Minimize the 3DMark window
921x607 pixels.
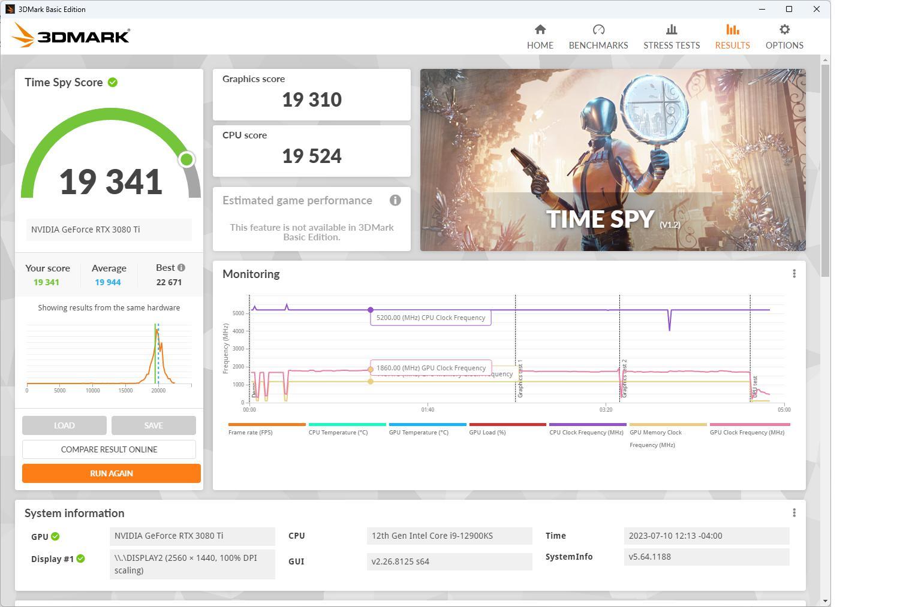762,9
